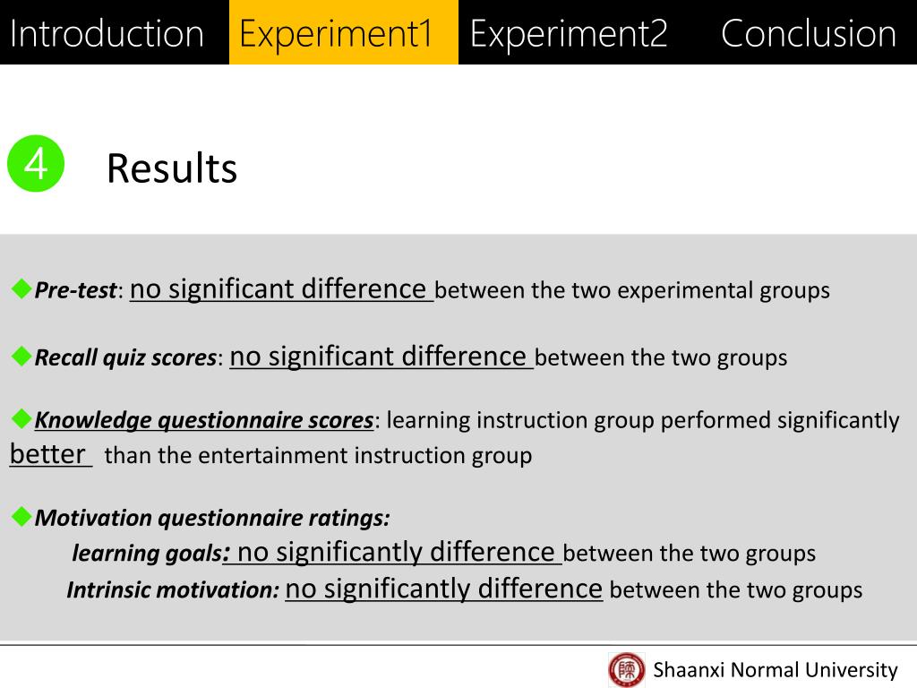Switch to the Experiment2 tab

tap(569, 33)
